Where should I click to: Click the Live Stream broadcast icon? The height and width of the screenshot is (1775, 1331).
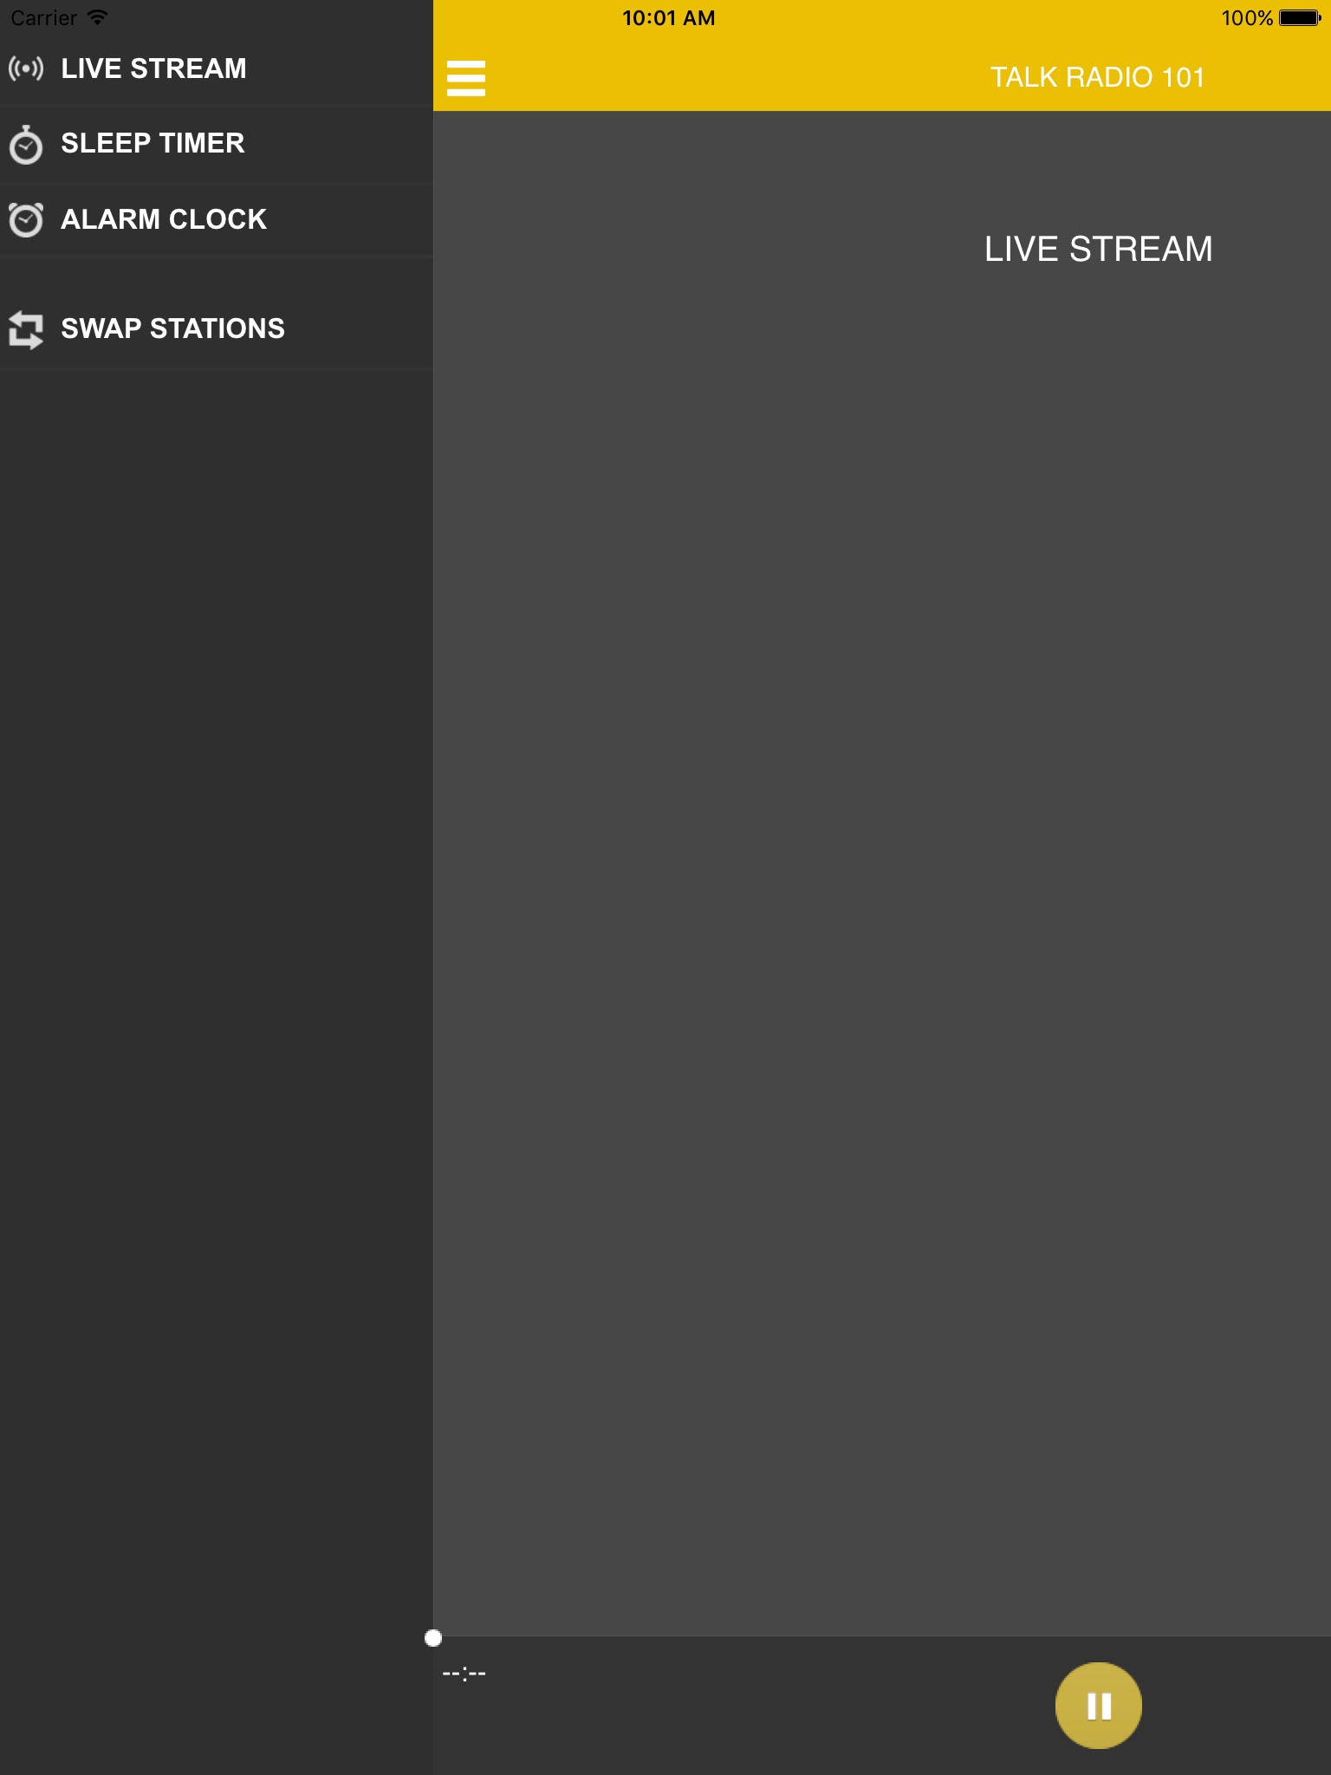point(26,68)
